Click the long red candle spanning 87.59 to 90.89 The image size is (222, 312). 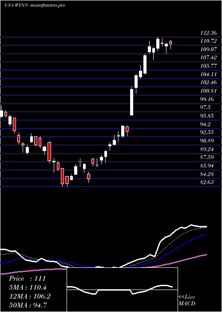tap(49, 152)
